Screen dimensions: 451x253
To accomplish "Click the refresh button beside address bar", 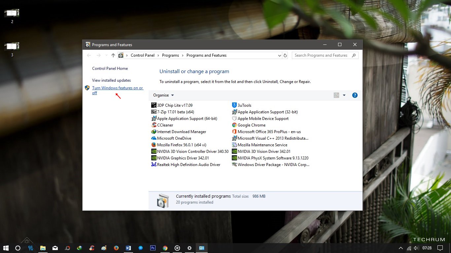I will (285, 55).
